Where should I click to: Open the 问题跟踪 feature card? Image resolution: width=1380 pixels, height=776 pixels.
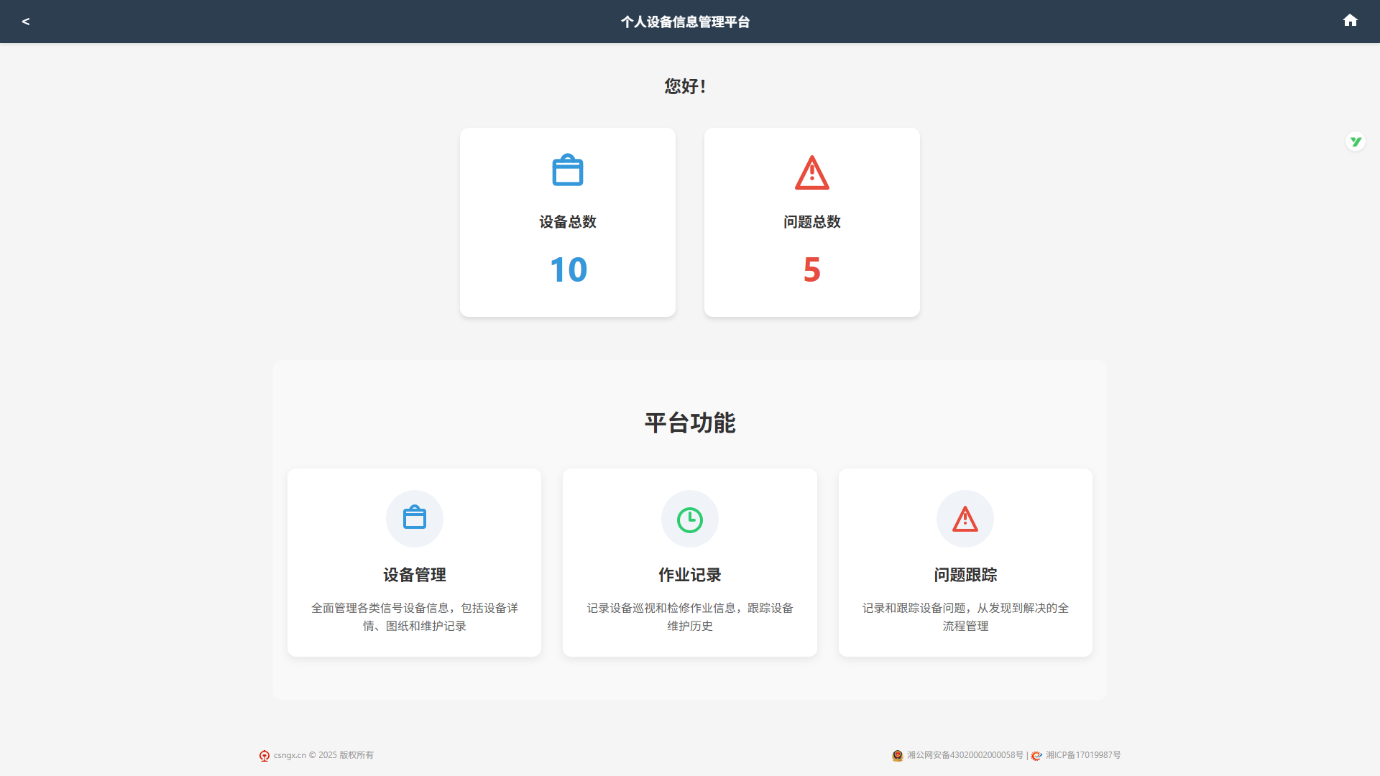pos(965,563)
